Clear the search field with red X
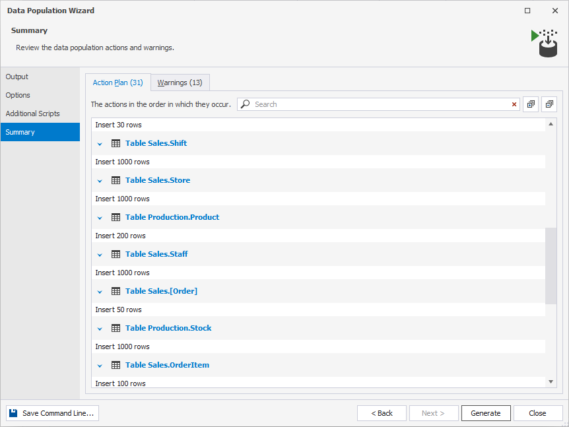569x427 pixels. 514,104
